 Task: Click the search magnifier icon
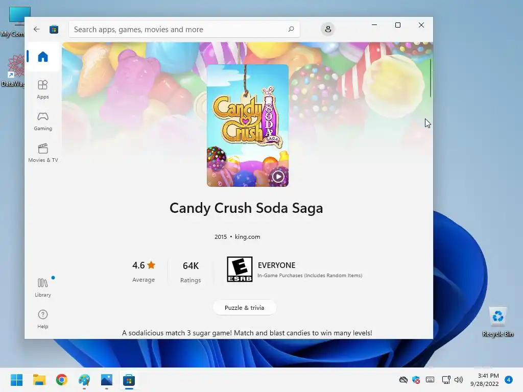(x=291, y=29)
